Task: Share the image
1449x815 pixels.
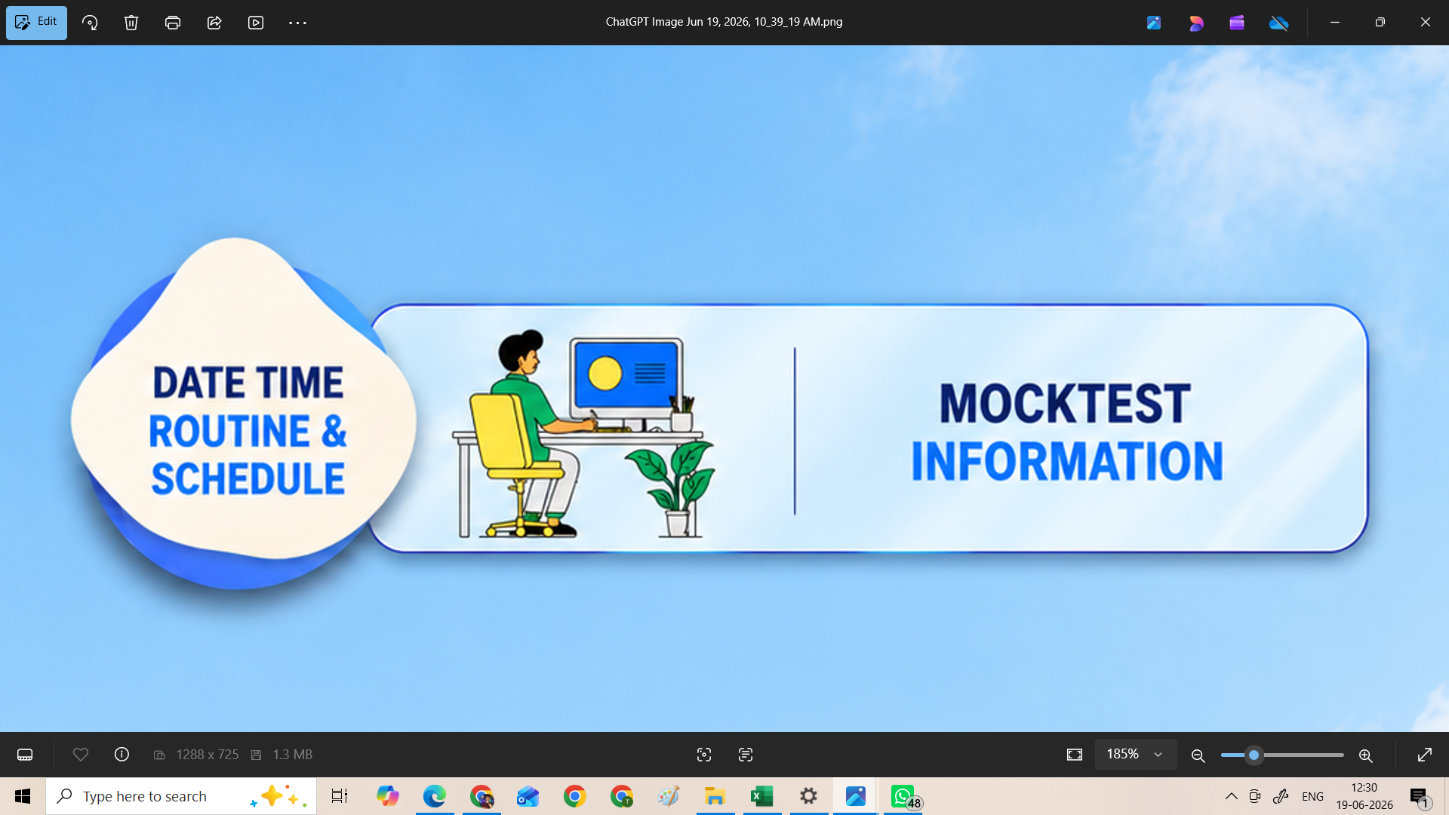Action: click(214, 23)
